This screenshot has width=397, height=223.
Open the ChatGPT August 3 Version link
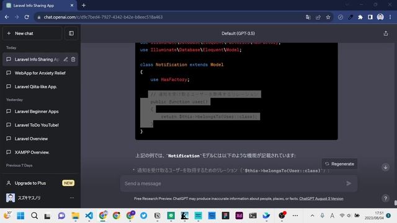321,199
